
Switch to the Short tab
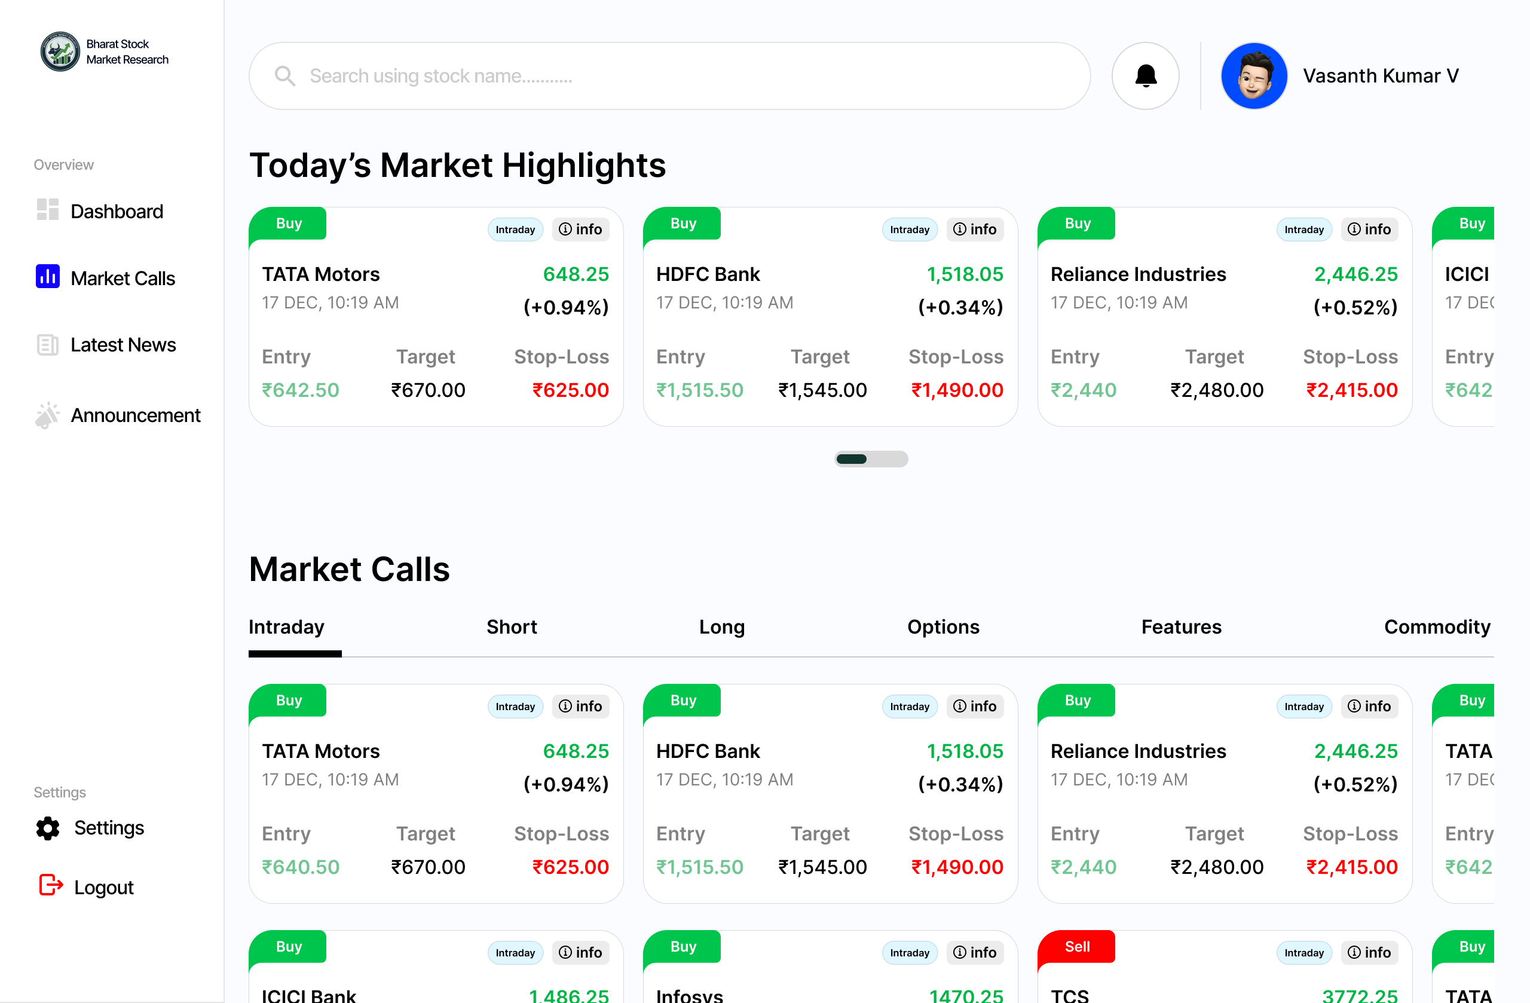(x=511, y=627)
